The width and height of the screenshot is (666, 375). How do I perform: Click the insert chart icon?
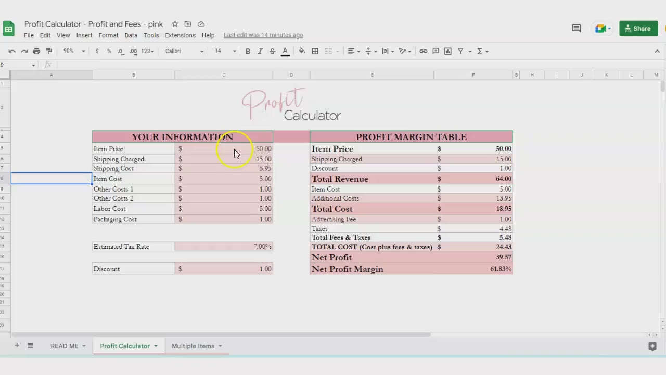tap(447, 51)
